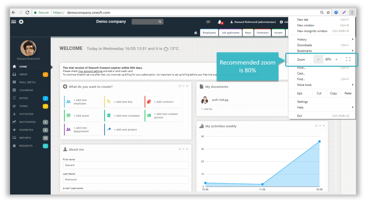This screenshot has width=366, height=203.
Task: Toggle fullscreen mode in Zoom row
Action: (348, 59)
